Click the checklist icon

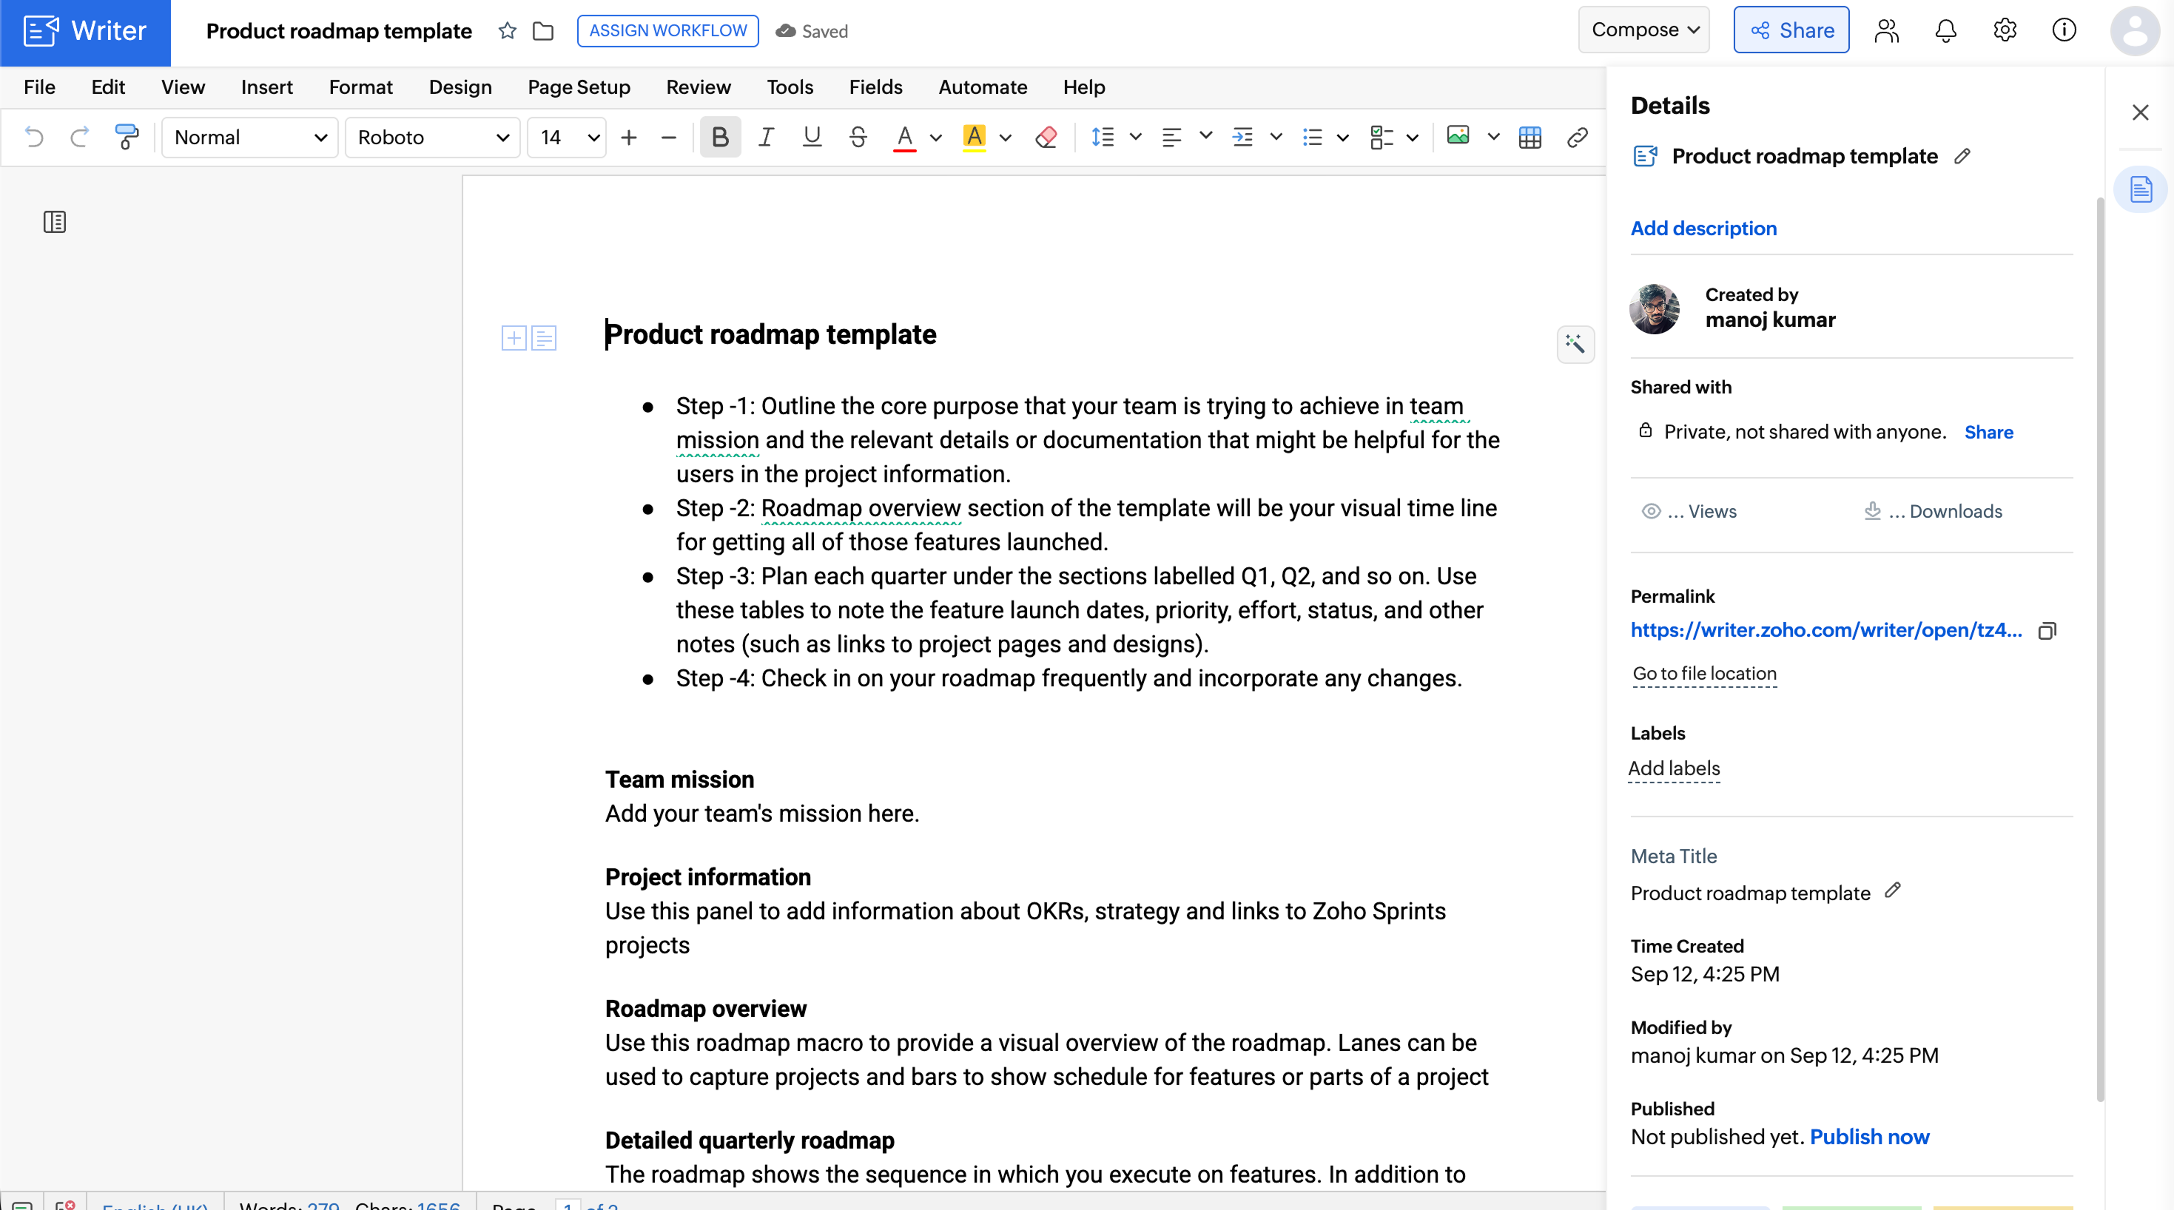point(1382,137)
